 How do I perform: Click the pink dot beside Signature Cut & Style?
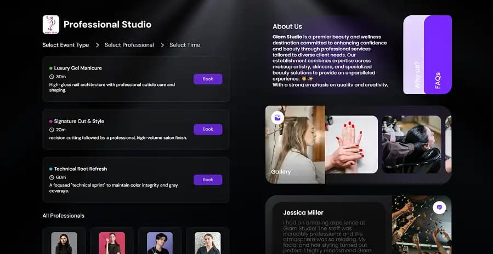pos(51,121)
